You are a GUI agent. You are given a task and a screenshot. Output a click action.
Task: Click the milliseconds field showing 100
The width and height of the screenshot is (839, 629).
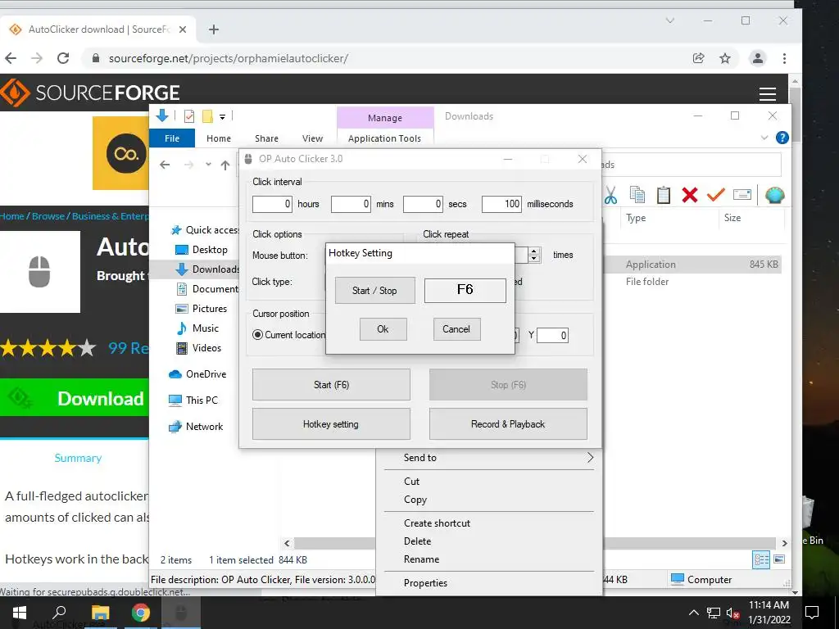pos(501,204)
